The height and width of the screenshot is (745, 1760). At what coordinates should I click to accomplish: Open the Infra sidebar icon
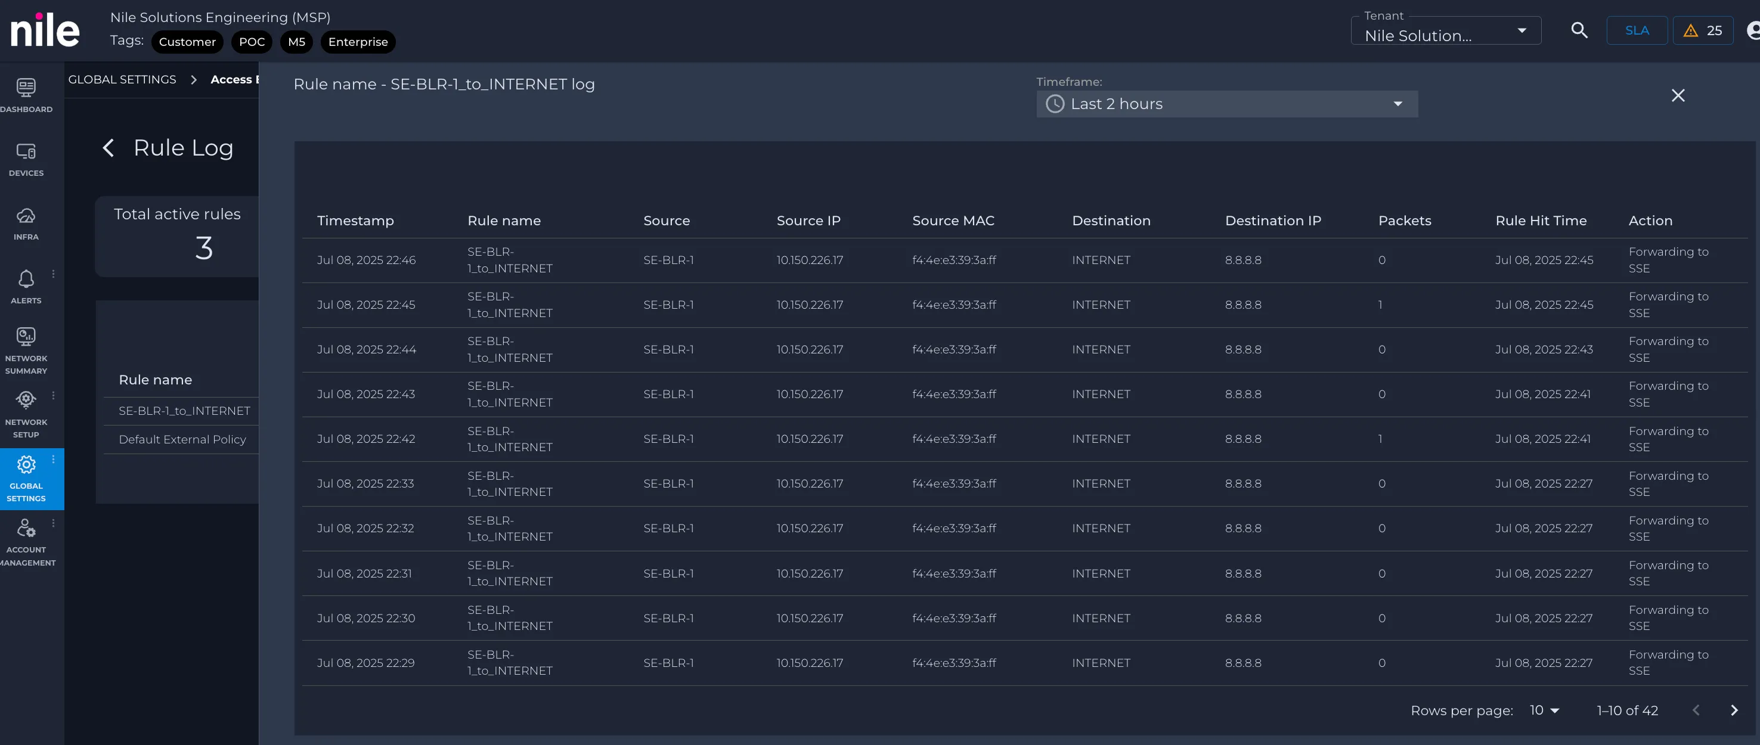pyautogui.click(x=26, y=216)
